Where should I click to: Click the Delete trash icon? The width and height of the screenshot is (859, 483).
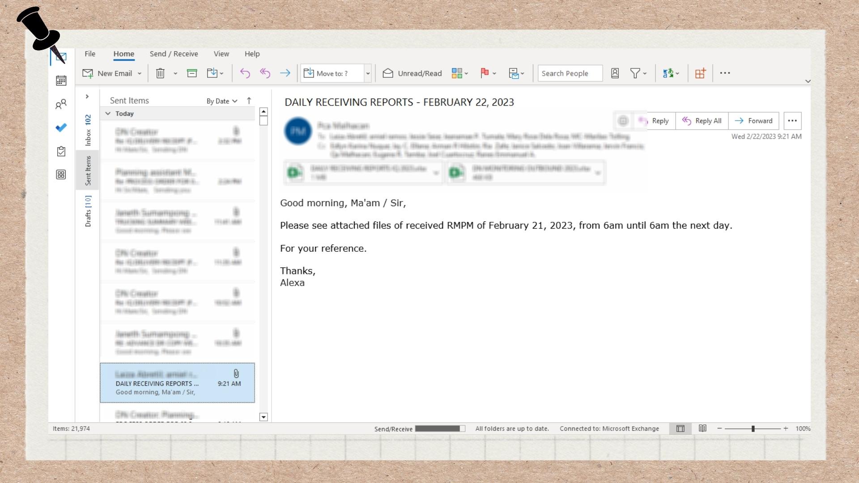pos(160,73)
